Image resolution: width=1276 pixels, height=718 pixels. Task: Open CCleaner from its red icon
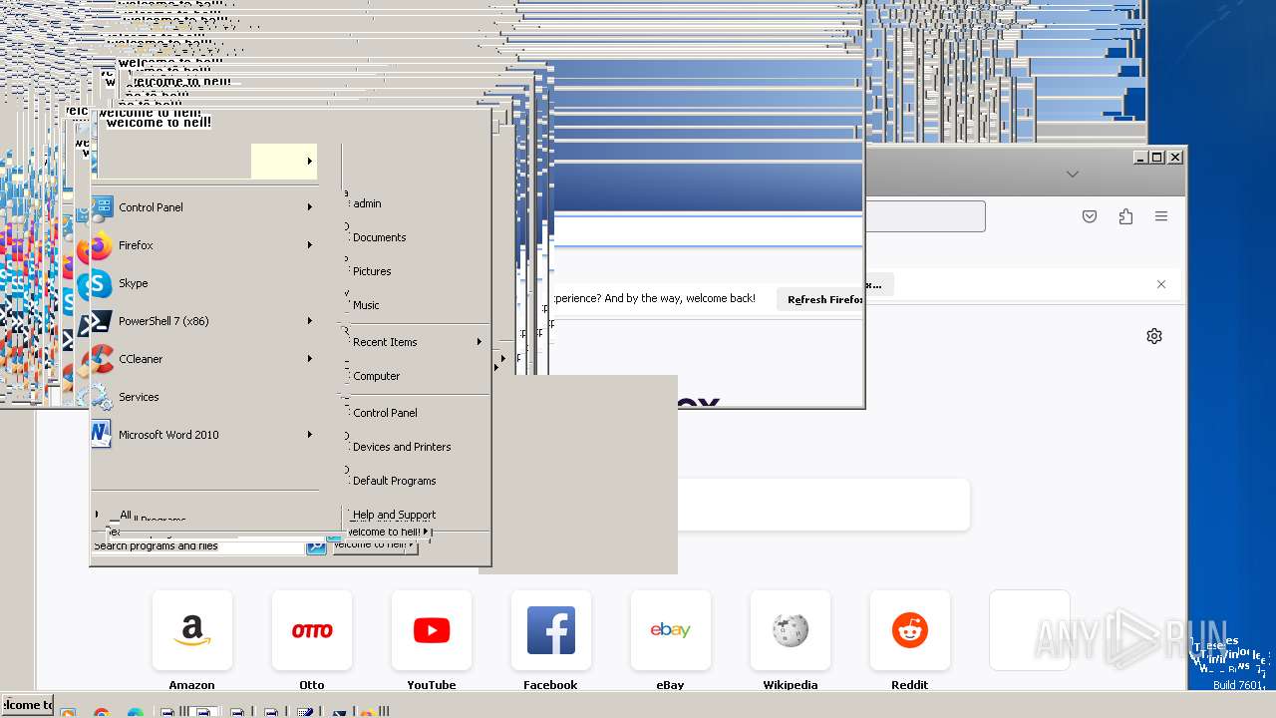click(102, 359)
